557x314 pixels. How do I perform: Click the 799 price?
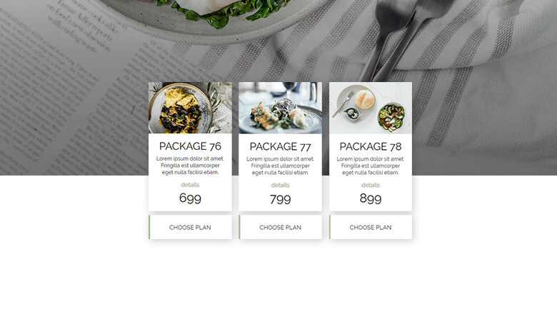click(x=280, y=199)
